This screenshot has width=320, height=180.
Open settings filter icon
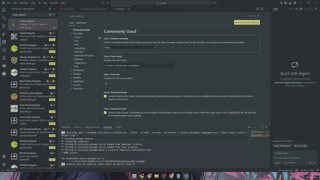pos(258,16)
